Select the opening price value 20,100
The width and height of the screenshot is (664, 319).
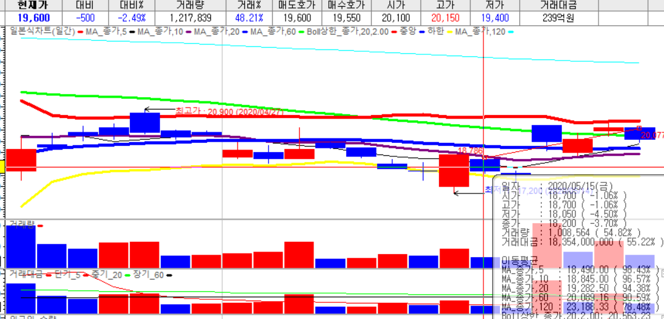coord(395,18)
